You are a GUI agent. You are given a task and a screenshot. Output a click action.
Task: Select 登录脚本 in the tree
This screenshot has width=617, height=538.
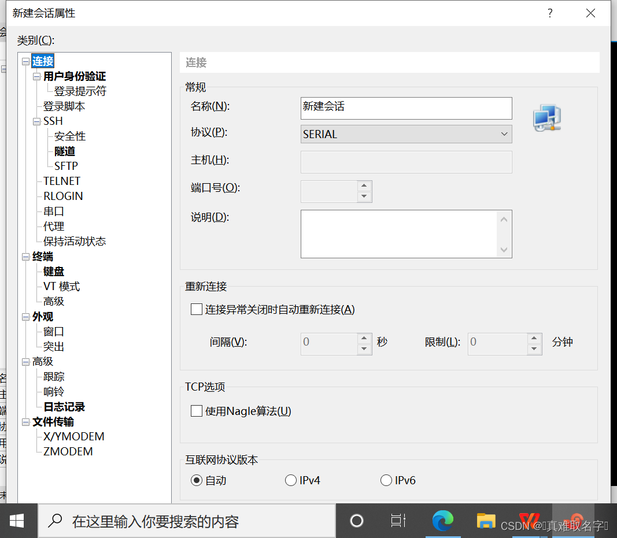[64, 106]
